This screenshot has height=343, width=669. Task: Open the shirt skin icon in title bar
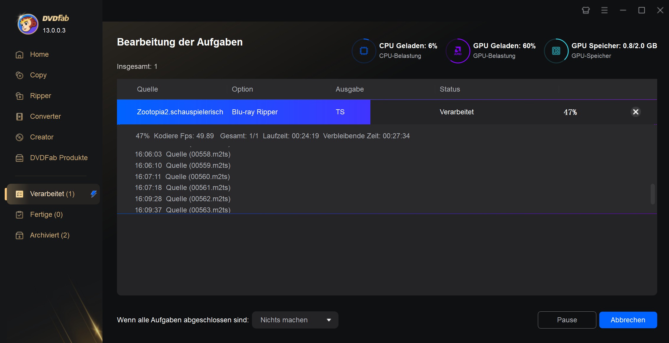coord(586,10)
